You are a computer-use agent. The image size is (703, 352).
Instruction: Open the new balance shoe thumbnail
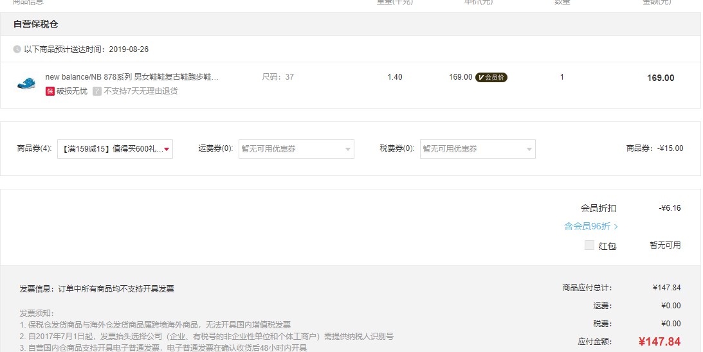coord(26,84)
